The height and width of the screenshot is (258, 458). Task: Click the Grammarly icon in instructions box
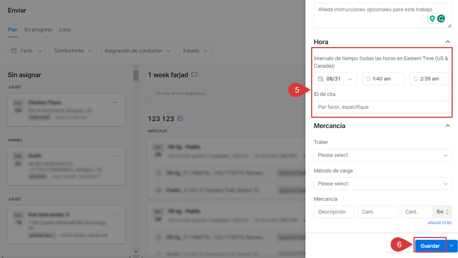tap(441, 19)
